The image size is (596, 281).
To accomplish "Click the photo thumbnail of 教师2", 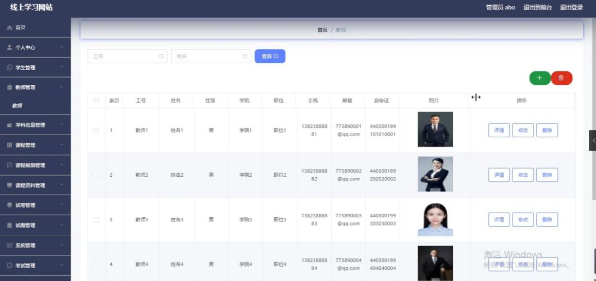I will [435, 174].
